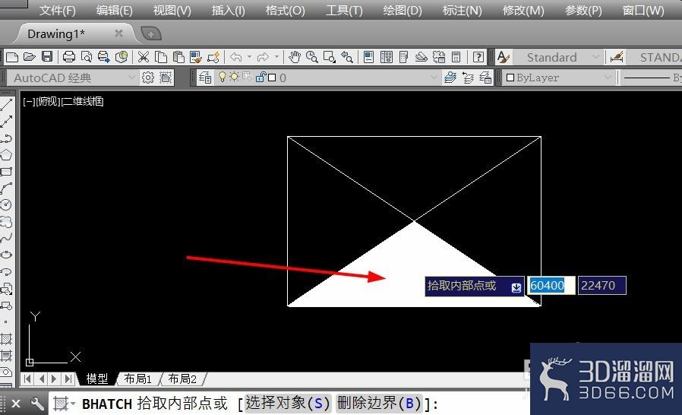The image size is (682, 415).
Task: Open the Layer Properties Manager icon
Action: click(205, 78)
